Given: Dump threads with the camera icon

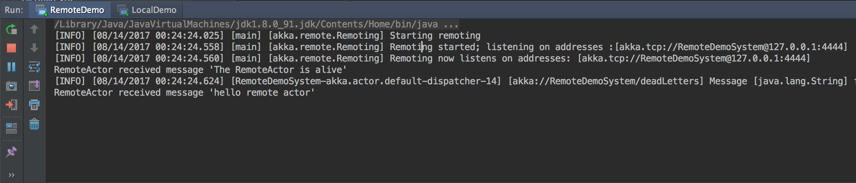Looking at the screenshot, I should coord(11,86).
